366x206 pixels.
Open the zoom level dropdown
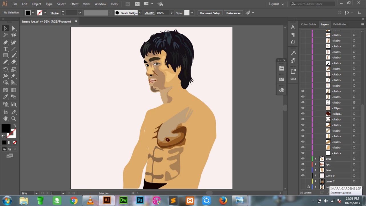tap(36, 193)
